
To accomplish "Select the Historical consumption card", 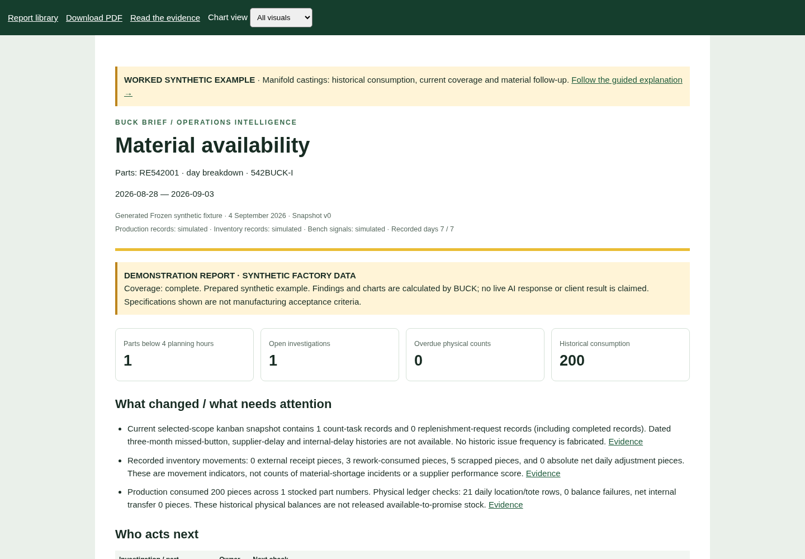I will (x=621, y=355).
